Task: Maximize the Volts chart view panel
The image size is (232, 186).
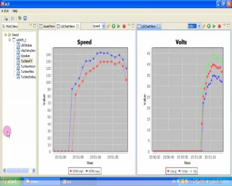Action: tap(228, 25)
